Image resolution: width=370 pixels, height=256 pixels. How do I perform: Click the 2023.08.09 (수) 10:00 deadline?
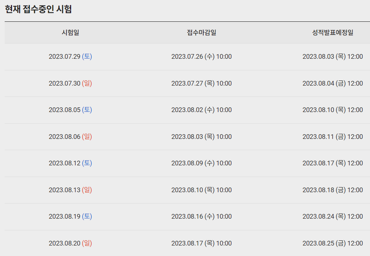[x=201, y=163]
